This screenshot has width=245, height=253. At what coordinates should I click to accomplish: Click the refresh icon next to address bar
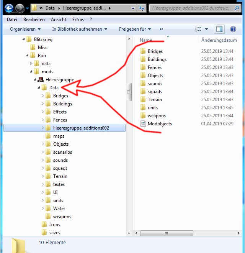[x=142, y=8]
